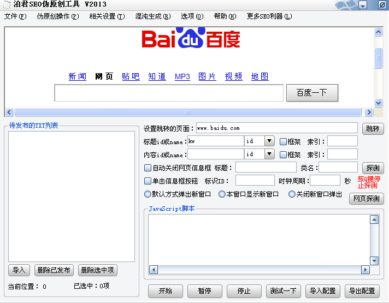The width and height of the screenshot is (389, 303).
Task: Open the 新闻 link on Baidu
Action: [78, 76]
